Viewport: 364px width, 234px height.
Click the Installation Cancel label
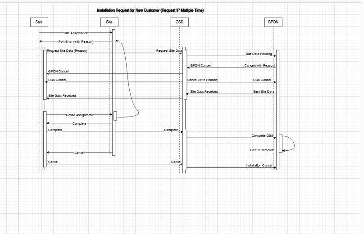(x=259, y=165)
